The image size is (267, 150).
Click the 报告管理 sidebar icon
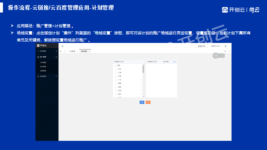point(38,76)
